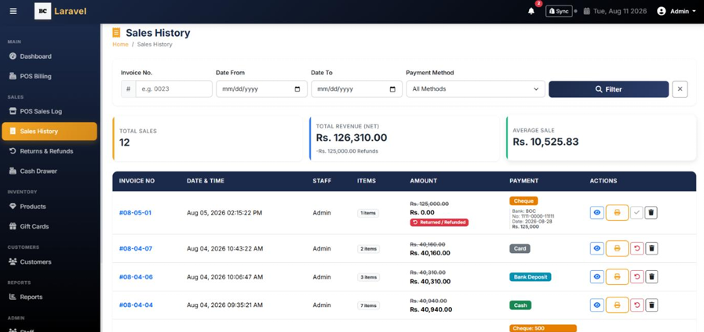
Task: Open Returns & Refunds page
Action: [49, 151]
